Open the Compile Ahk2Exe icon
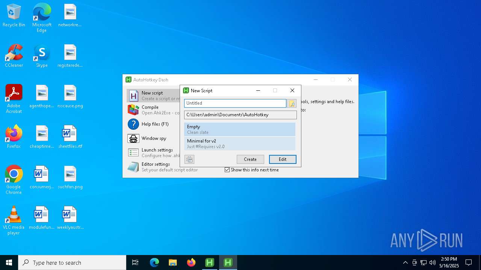This screenshot has width=481, height=270. click(133, 110)
